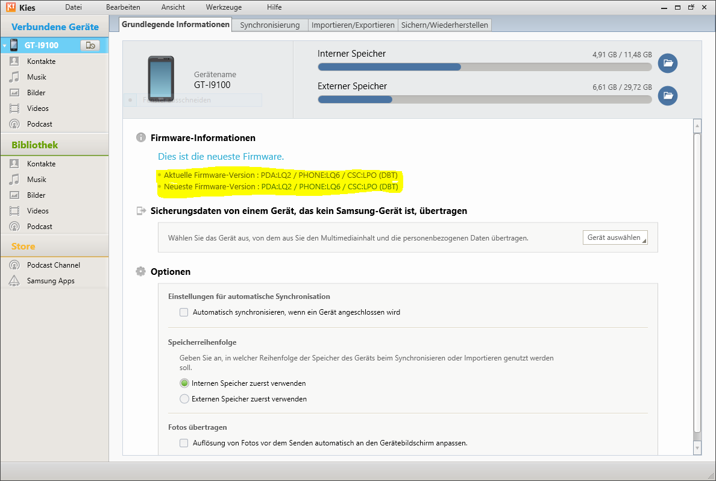Click the GT-I9100 phone icon in sidebar
Viewport: 716px width, 481px height.
[14, 45]
